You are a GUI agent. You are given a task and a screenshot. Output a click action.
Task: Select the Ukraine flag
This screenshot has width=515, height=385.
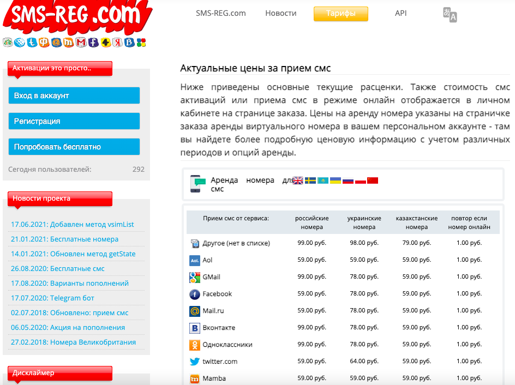click(336, 181)
